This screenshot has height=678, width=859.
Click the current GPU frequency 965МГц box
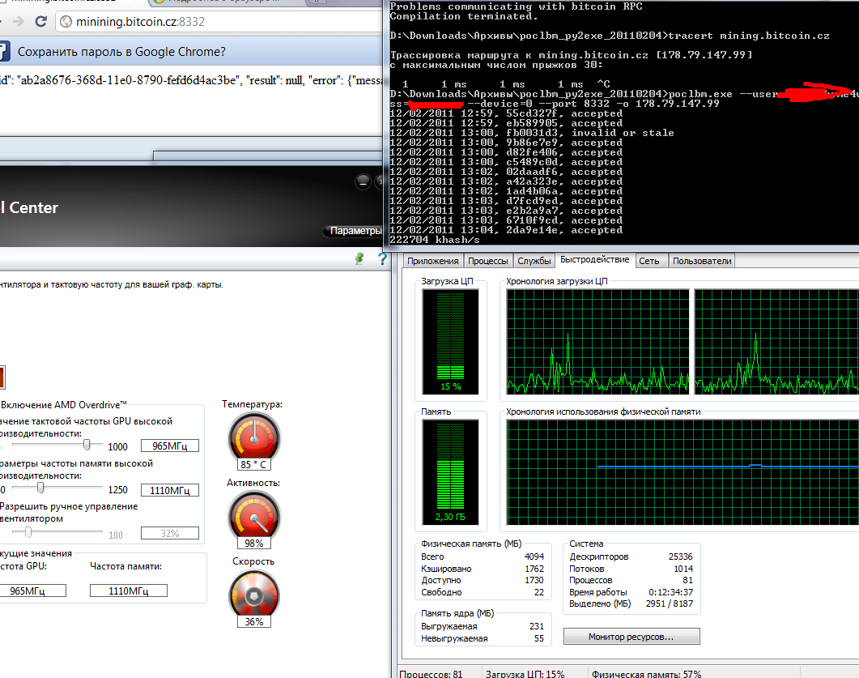coord(33,591)
